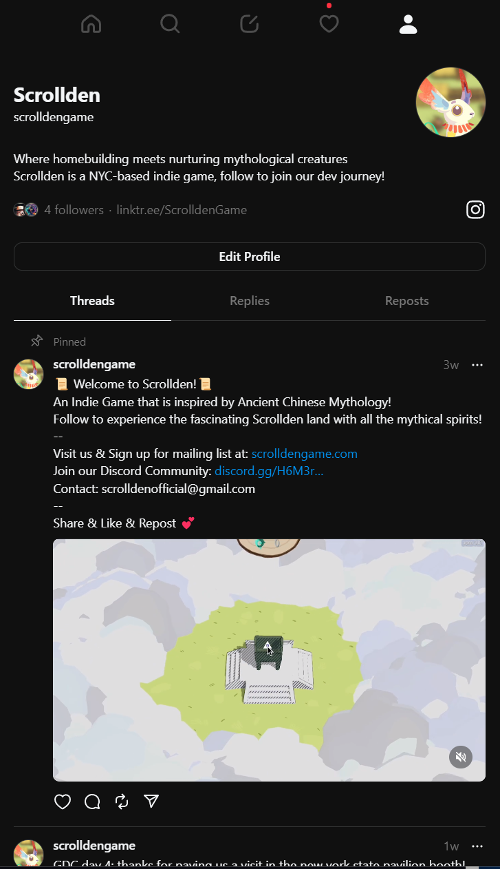Select the Threads tab
The height and width of the screenshot is (869, 500).
tap(92, 301)
